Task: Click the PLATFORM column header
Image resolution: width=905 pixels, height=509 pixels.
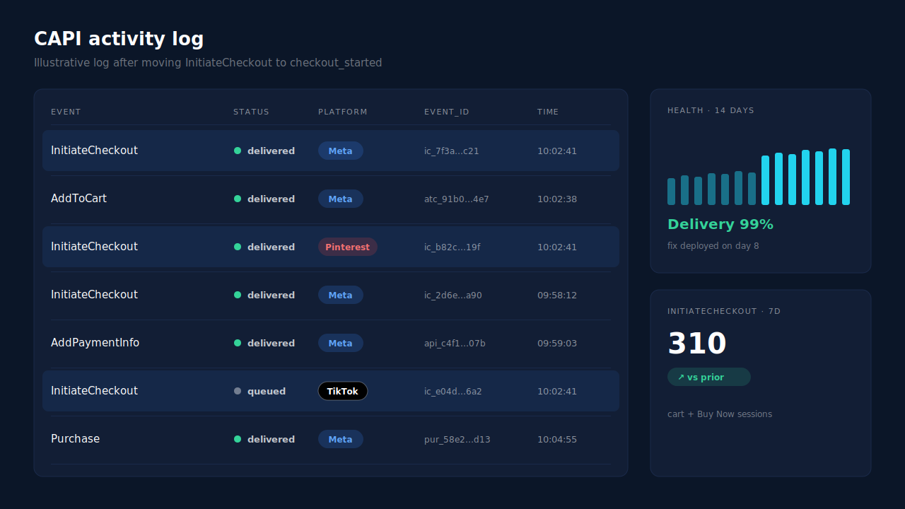Action: click(x=343, y=112)
